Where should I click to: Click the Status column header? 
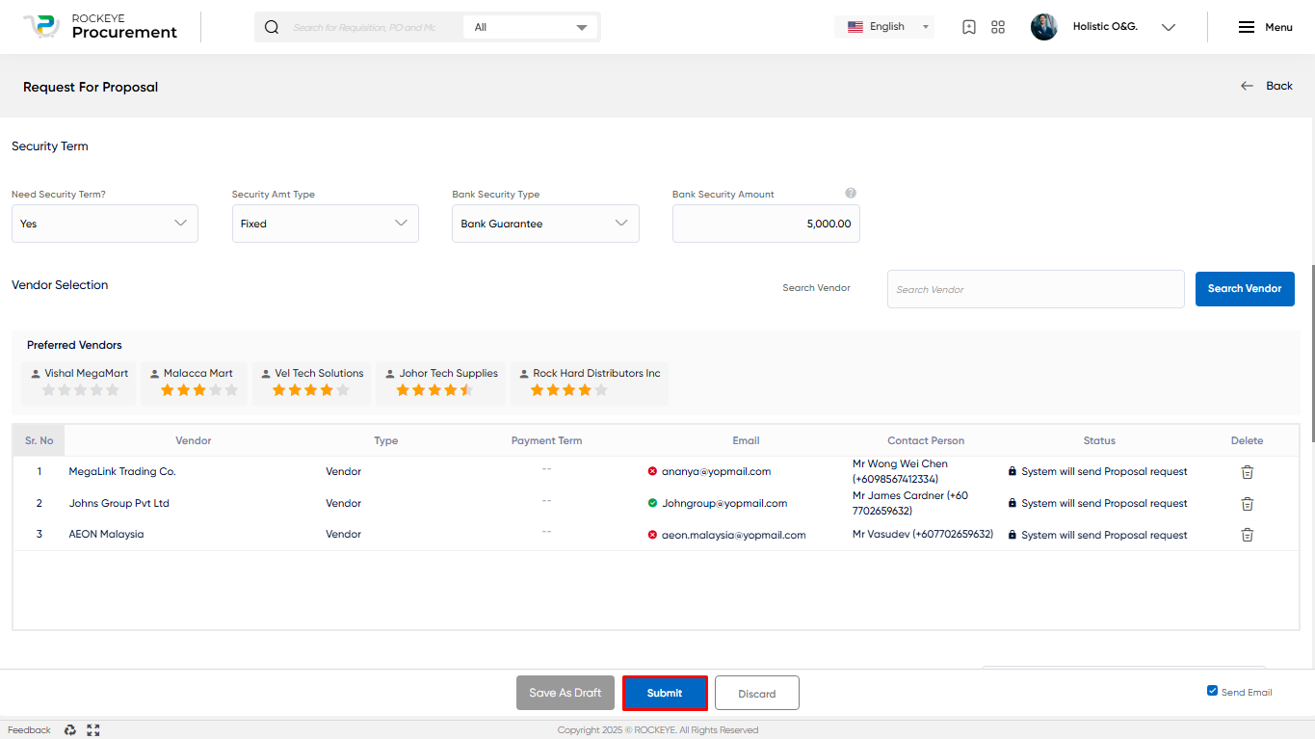point(1099,440)
